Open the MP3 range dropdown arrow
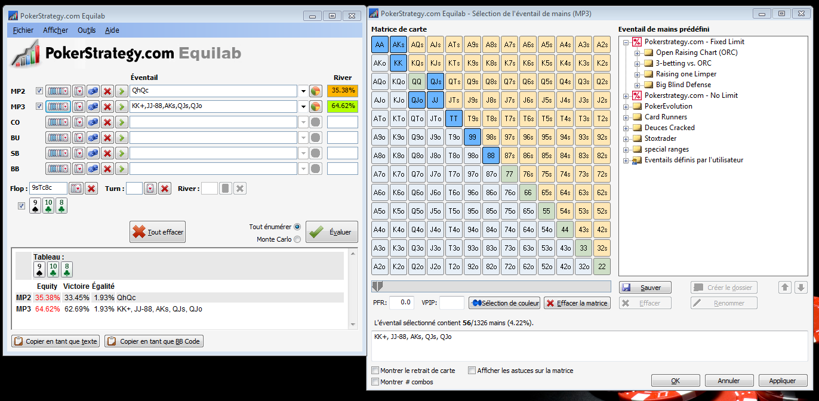 coord(303,106)
